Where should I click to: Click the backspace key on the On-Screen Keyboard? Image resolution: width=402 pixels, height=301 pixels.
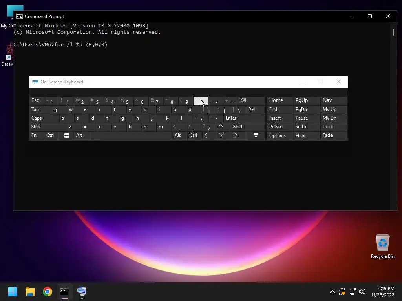point(251,101)
